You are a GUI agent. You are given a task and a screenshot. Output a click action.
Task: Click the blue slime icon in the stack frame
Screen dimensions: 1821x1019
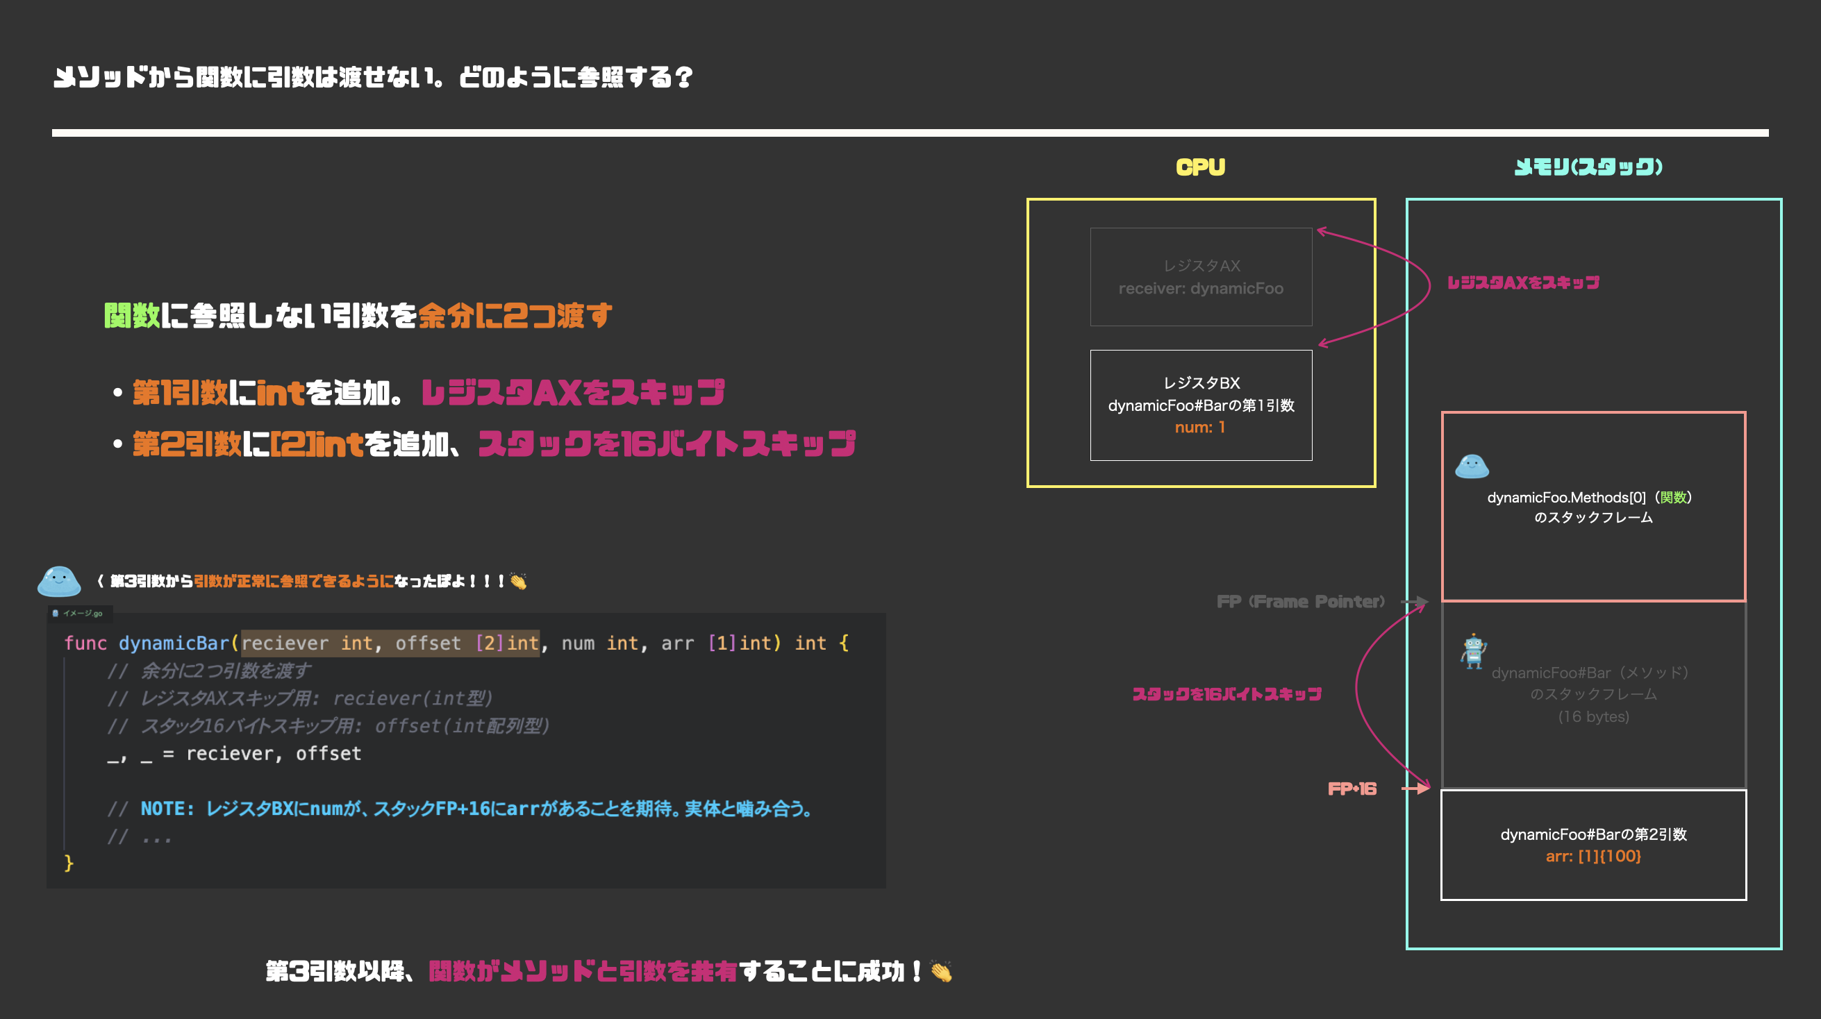coord(1472,466)
